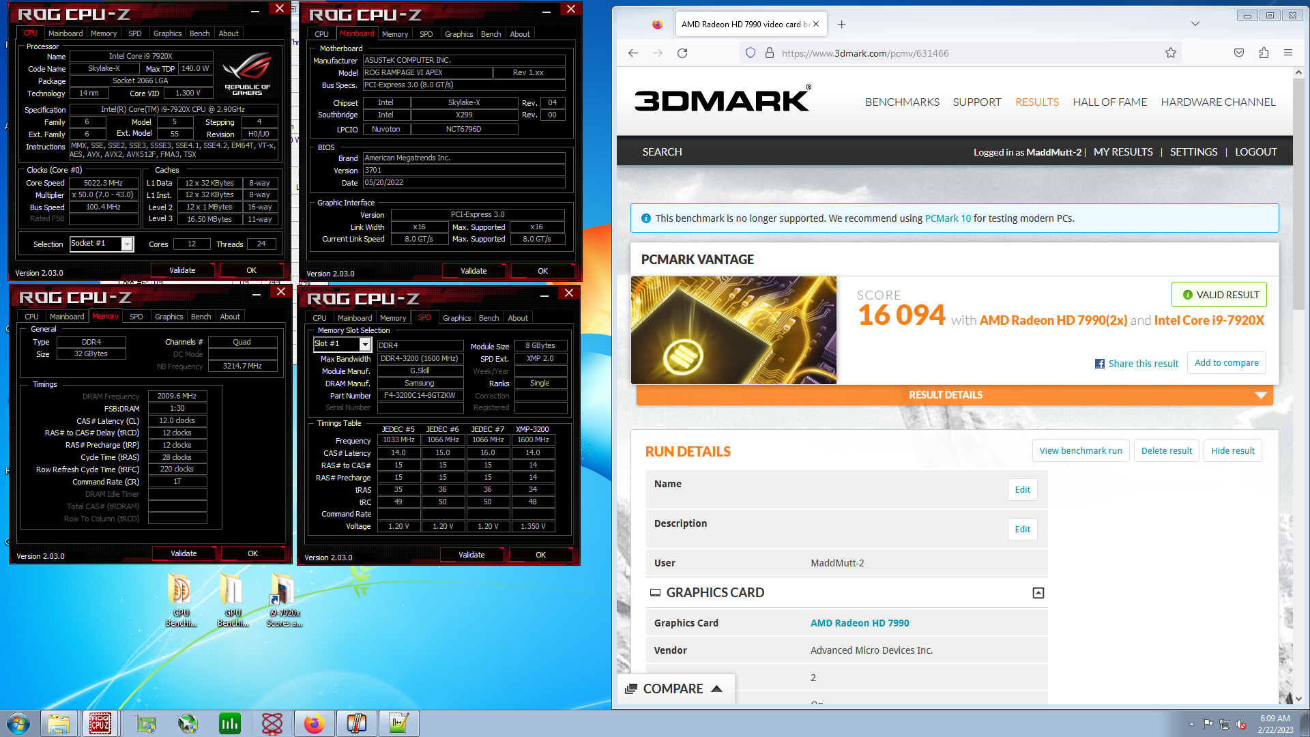Follow the PCMark 10 link
Screen dimensions: 1310x737
948,219
